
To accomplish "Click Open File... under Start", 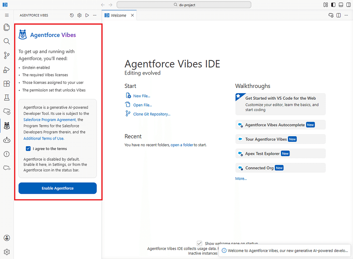I will point(142,105).
